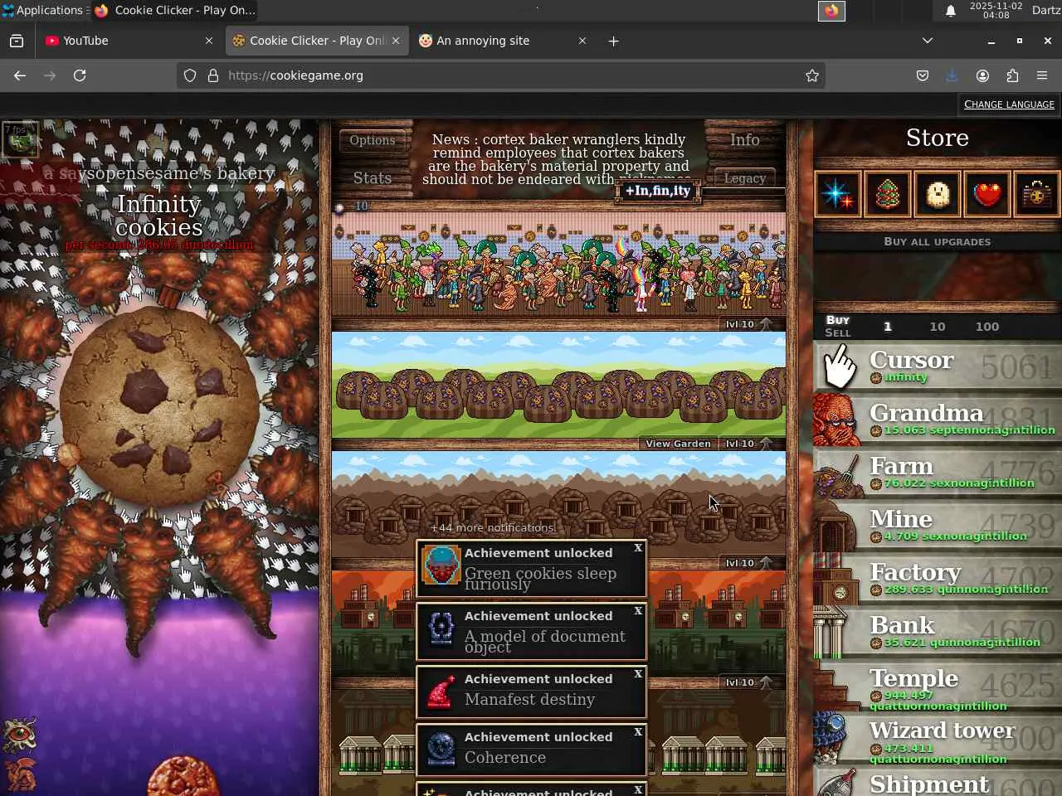
Task: Save the page to Pocket
Action: pos(923,75)
